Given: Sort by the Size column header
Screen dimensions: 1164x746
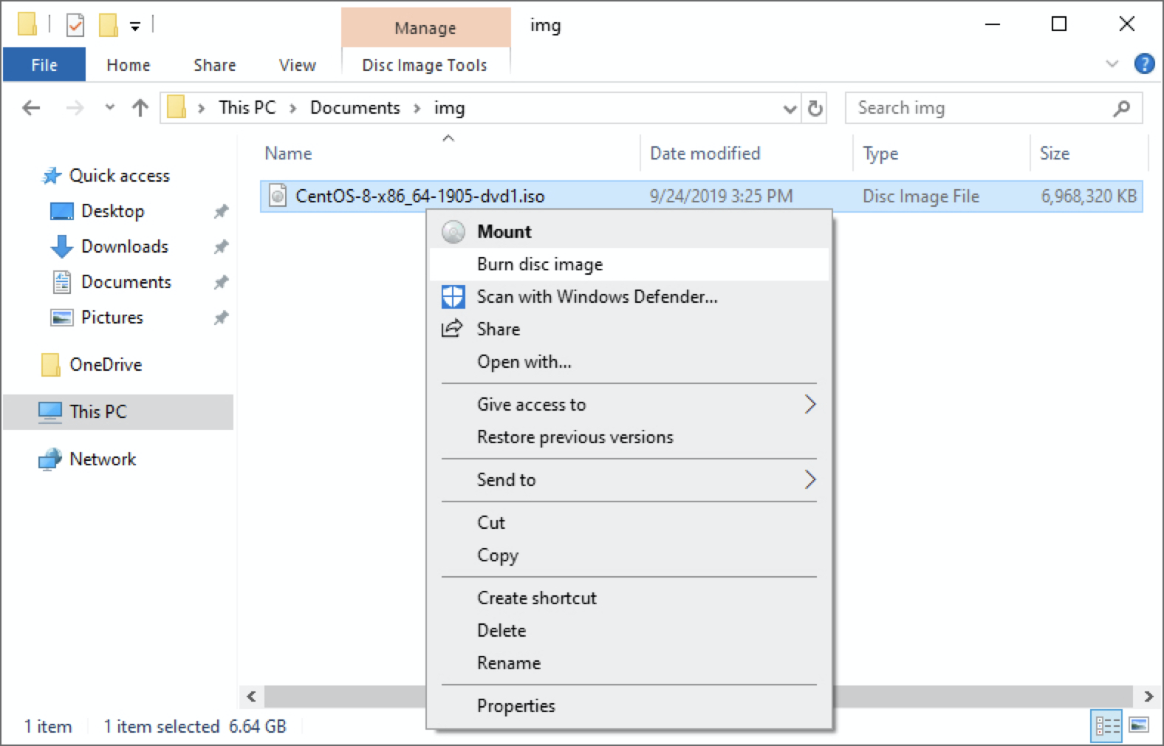Looking at the screenshot, I should pos(1055,153).
